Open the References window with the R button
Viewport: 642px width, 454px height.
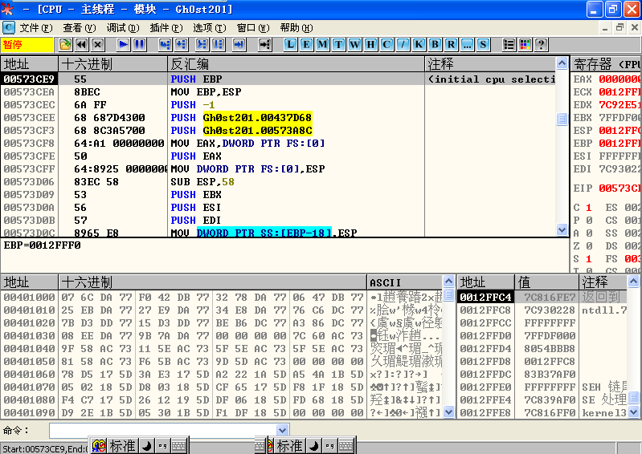[451, 45]
